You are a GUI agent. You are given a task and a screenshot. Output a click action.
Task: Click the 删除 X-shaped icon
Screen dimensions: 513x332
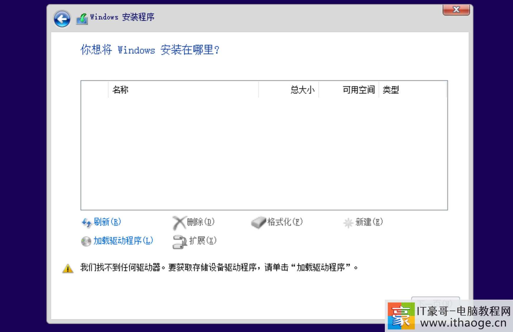click(x=179, y=223)
